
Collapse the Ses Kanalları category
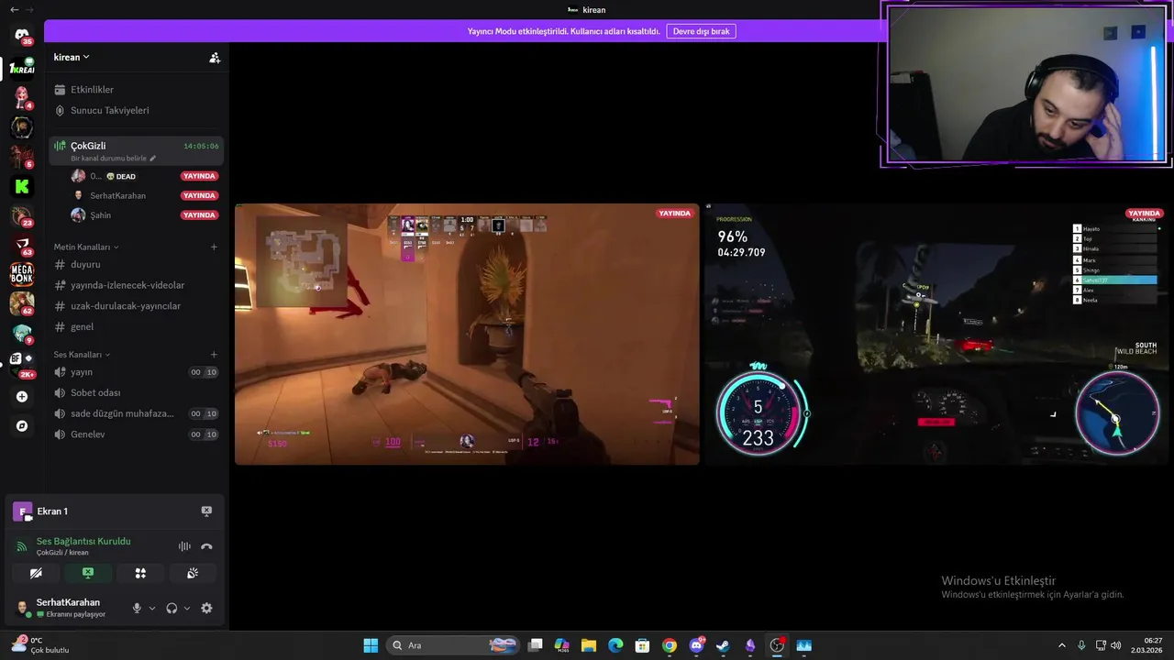coord(82,355)
